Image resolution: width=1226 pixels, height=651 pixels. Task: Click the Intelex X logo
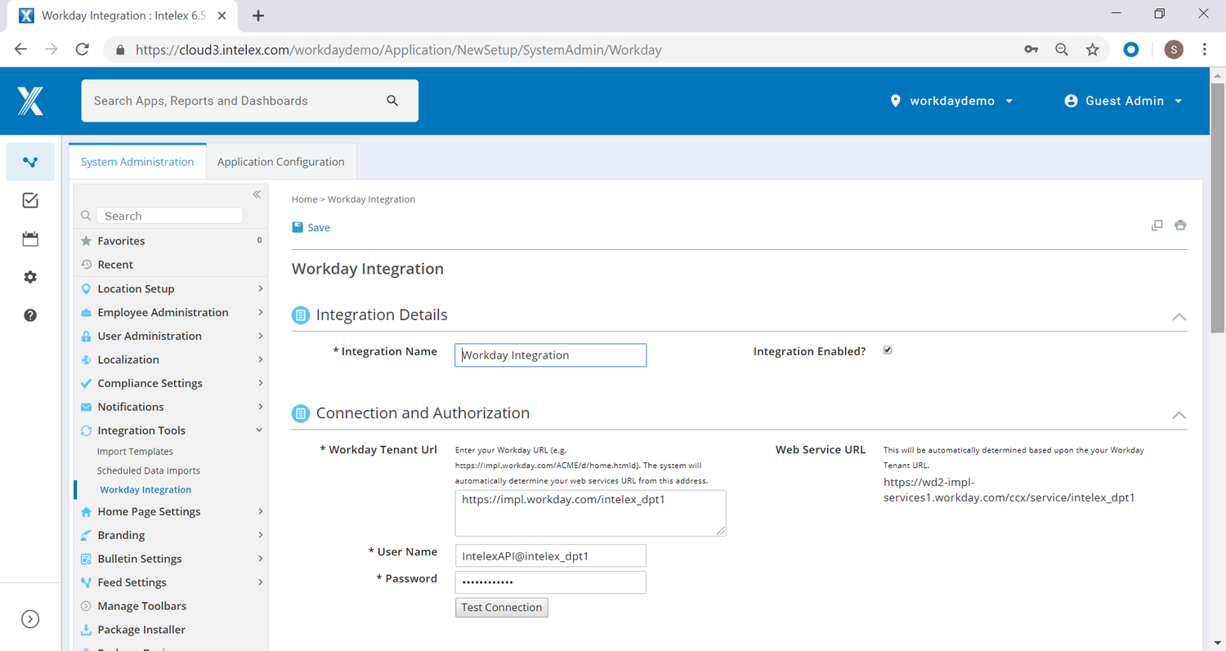29,100
